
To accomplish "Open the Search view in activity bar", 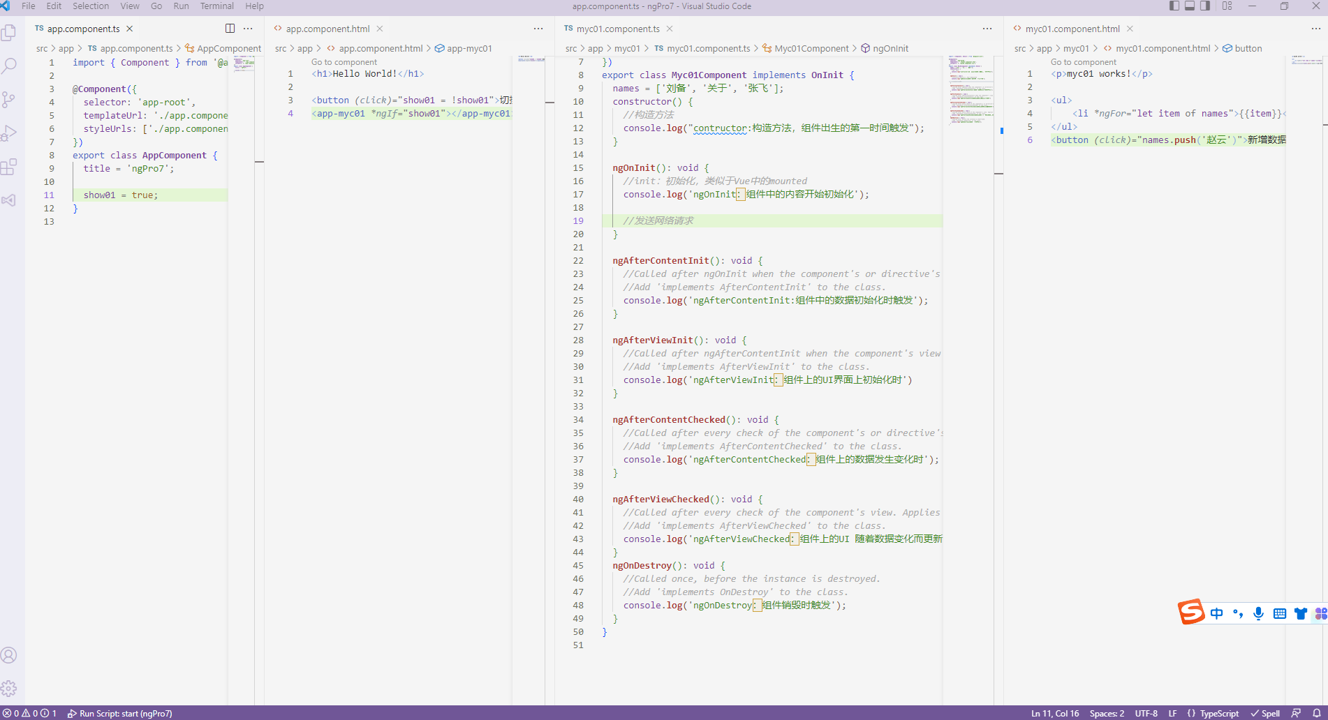I will pyautogui.click(x=9, y=66).
